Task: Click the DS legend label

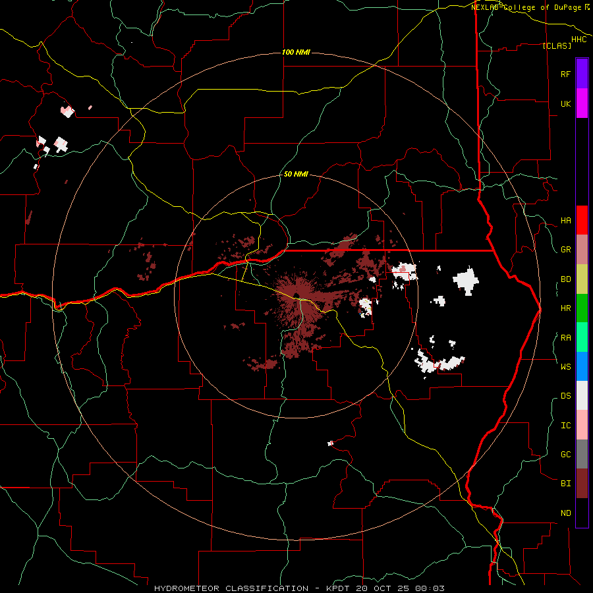Action: 565,396
